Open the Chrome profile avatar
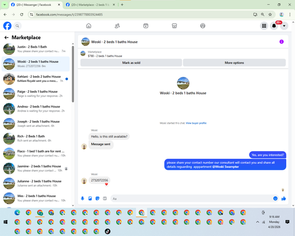The image size is (295, 236). pos(281,15)
